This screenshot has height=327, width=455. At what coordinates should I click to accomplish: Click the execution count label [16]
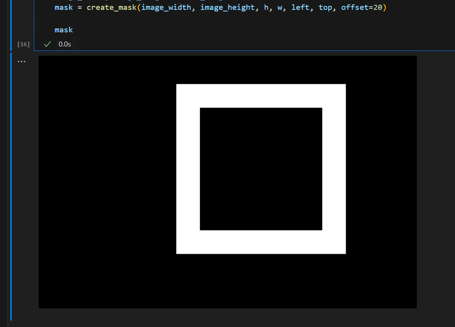pyautogui.click(x=24, y=44)
